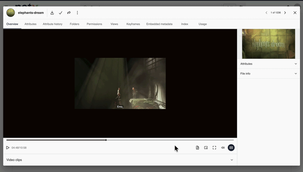Click the video frame in the player
Image resolution: width=303 pixels, height=172 pixels.
tap(120, 83)
